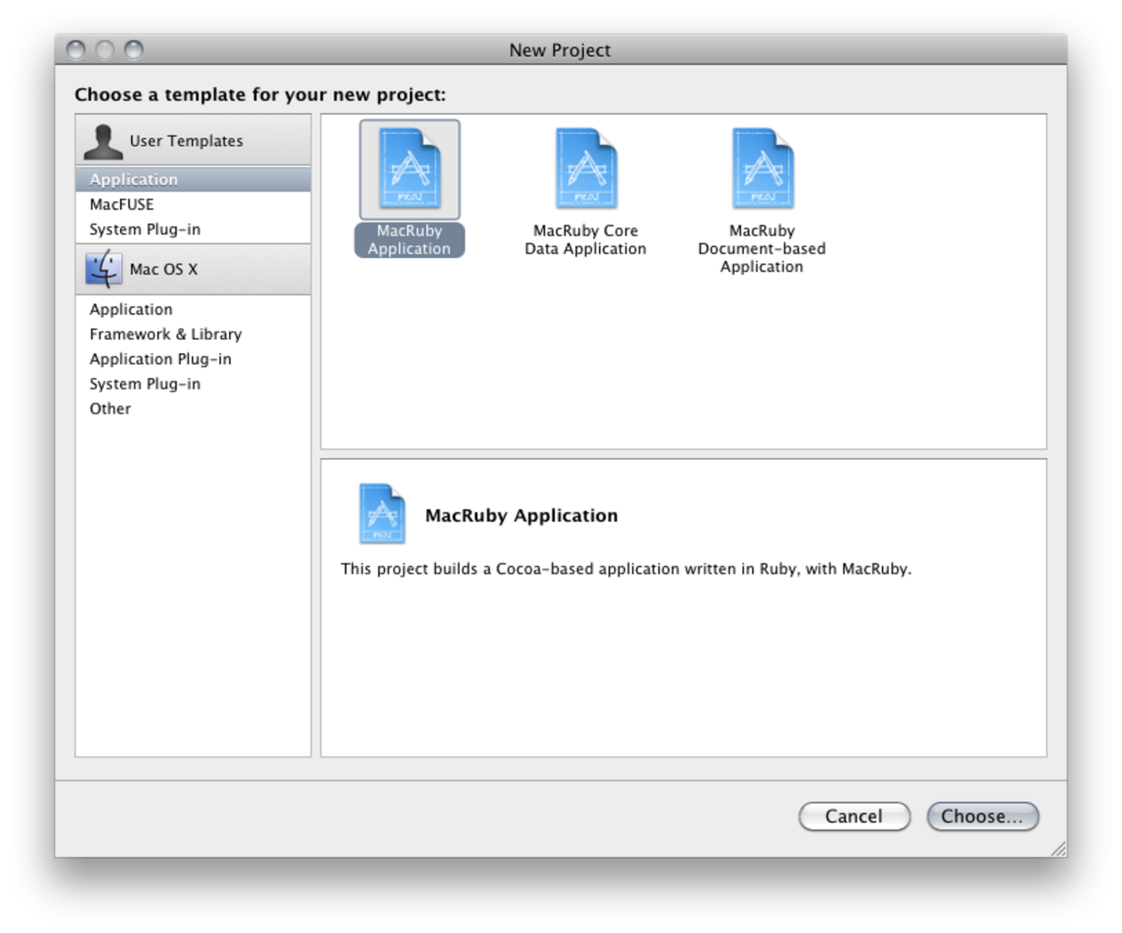Image resolution: width=1122 pixels, height=933 pixels.
Task: Select MacFUSE in the sidebar
Action: [x=193, y=205]
